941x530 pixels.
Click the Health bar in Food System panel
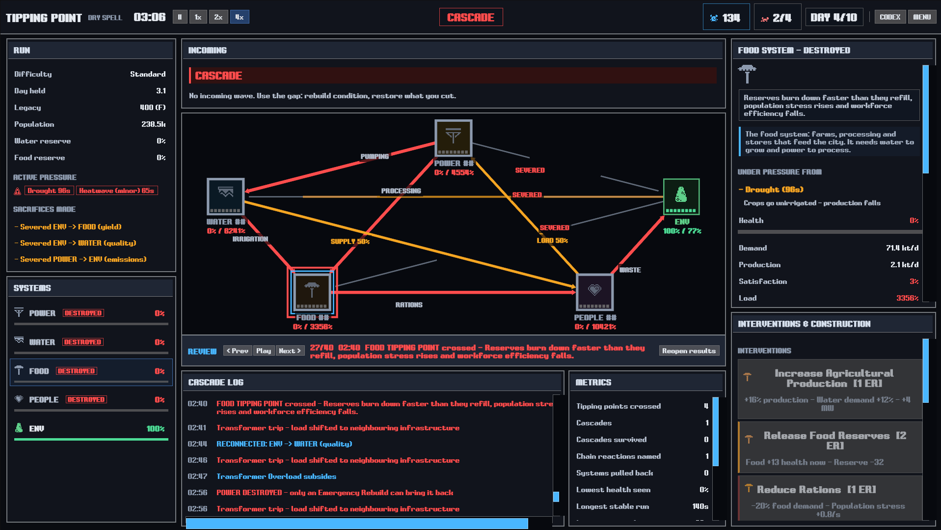tap(830, 232)
